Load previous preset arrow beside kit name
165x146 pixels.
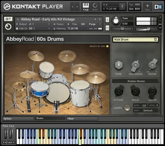[95, 19]
